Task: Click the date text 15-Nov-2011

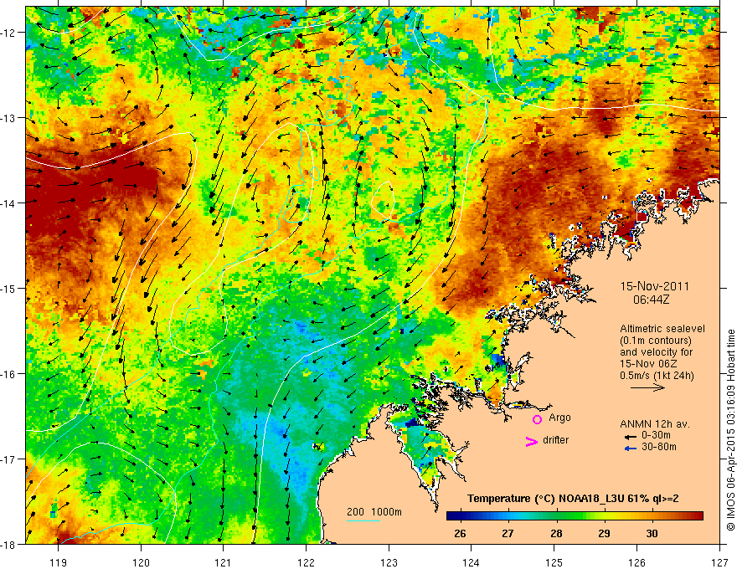Action: point(655,286)
